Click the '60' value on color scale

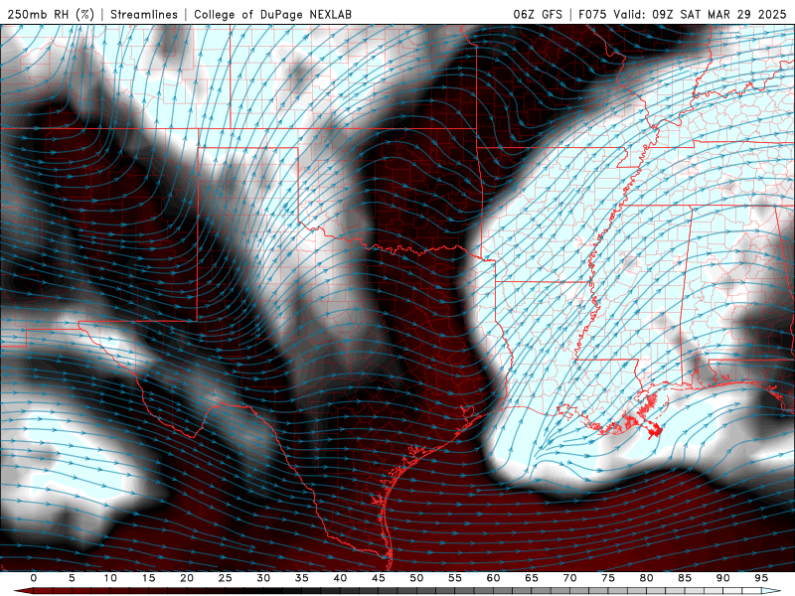[x=493, y=578]
